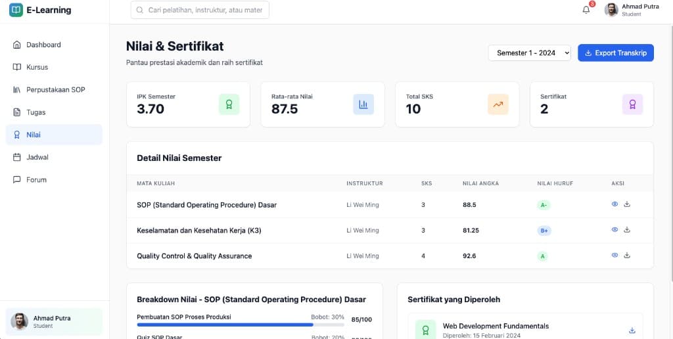Go to Dashboard in sidebar
Image resolution: width=673 pixels, height=339 pixels.
(x=43, y=45)
